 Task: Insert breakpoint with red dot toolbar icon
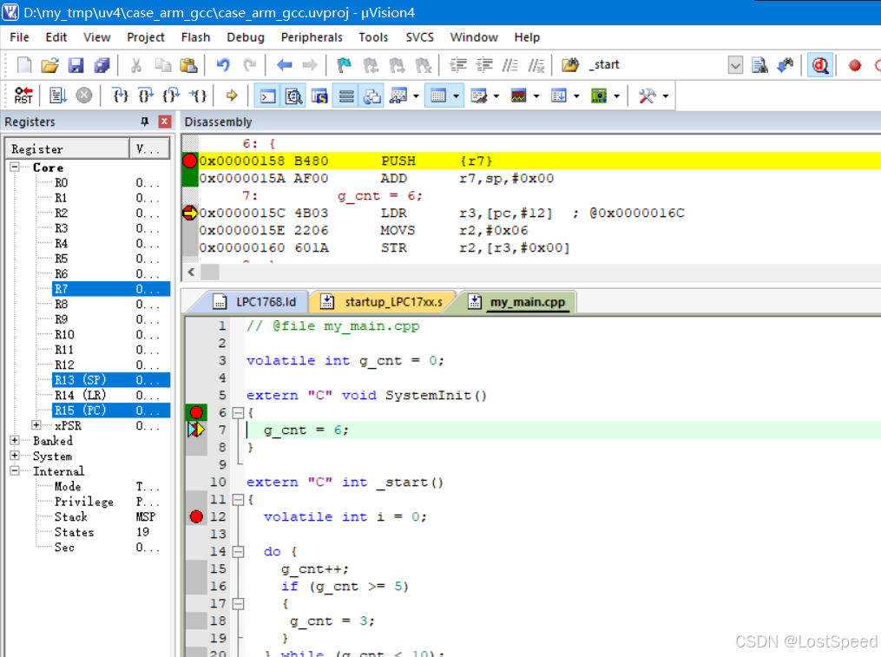point(855,65)
